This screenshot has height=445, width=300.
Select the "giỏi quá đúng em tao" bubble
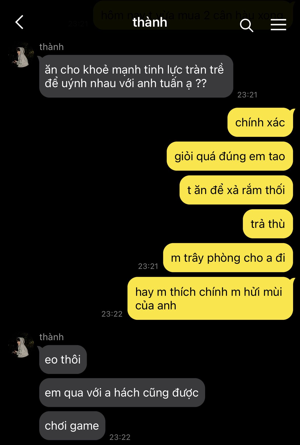tap(230, 156)
